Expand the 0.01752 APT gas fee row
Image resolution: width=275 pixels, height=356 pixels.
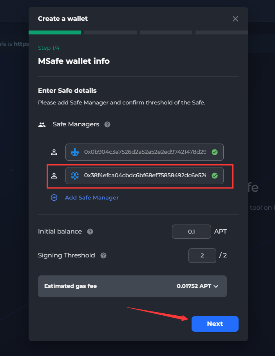click(x=132, y=286)
